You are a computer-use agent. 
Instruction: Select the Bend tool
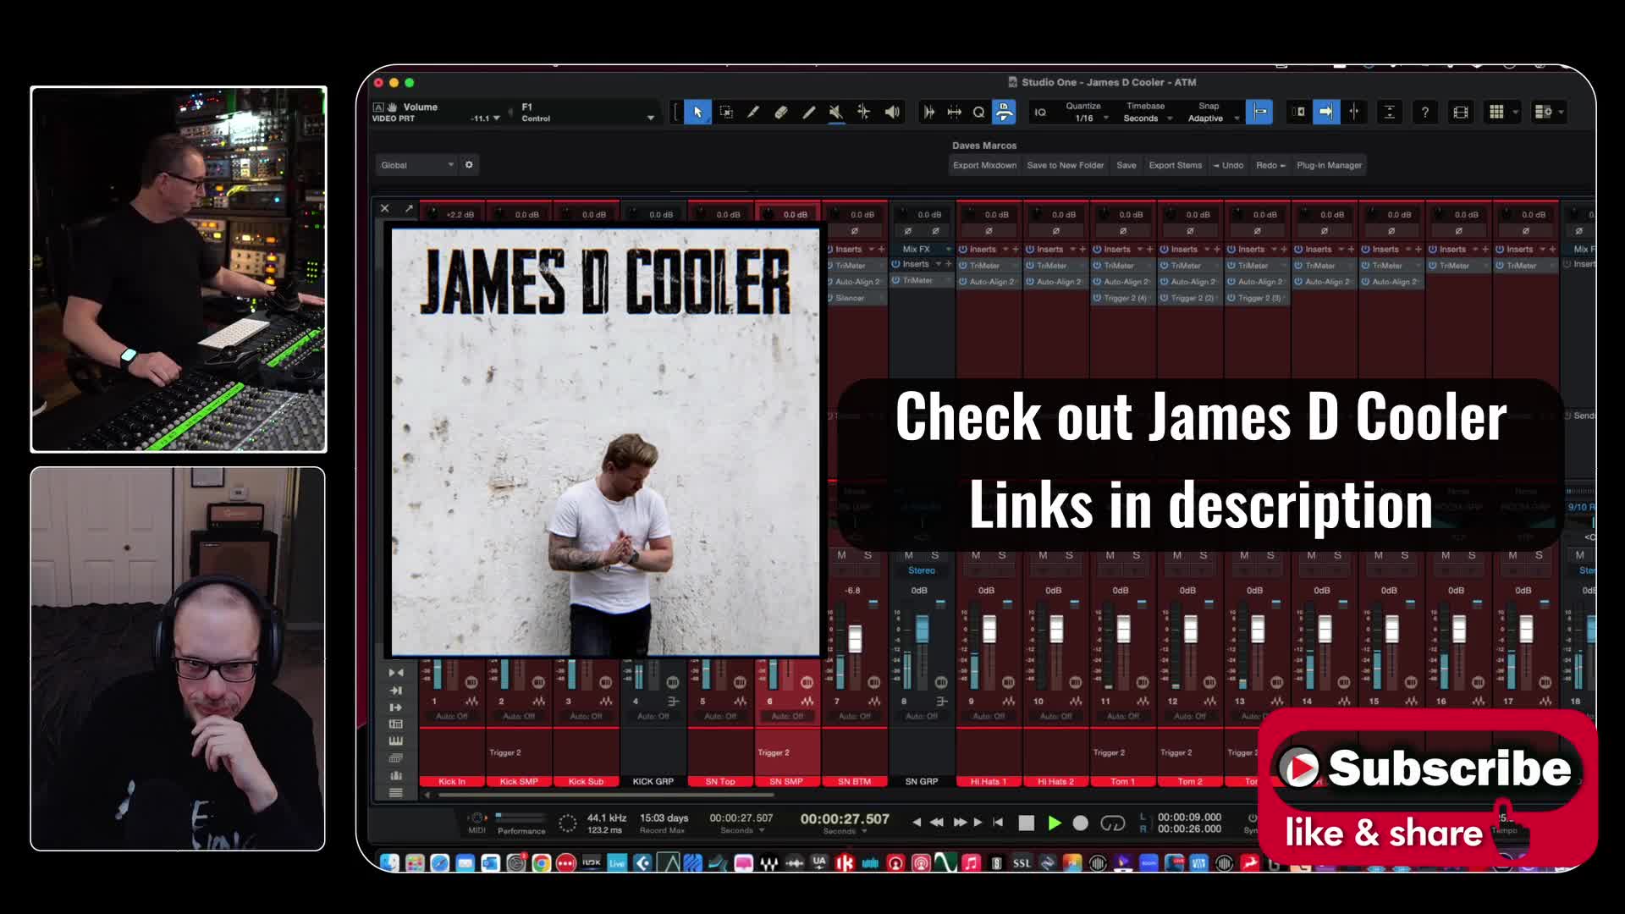[863, 112]
